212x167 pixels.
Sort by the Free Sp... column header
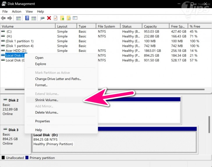179,26
